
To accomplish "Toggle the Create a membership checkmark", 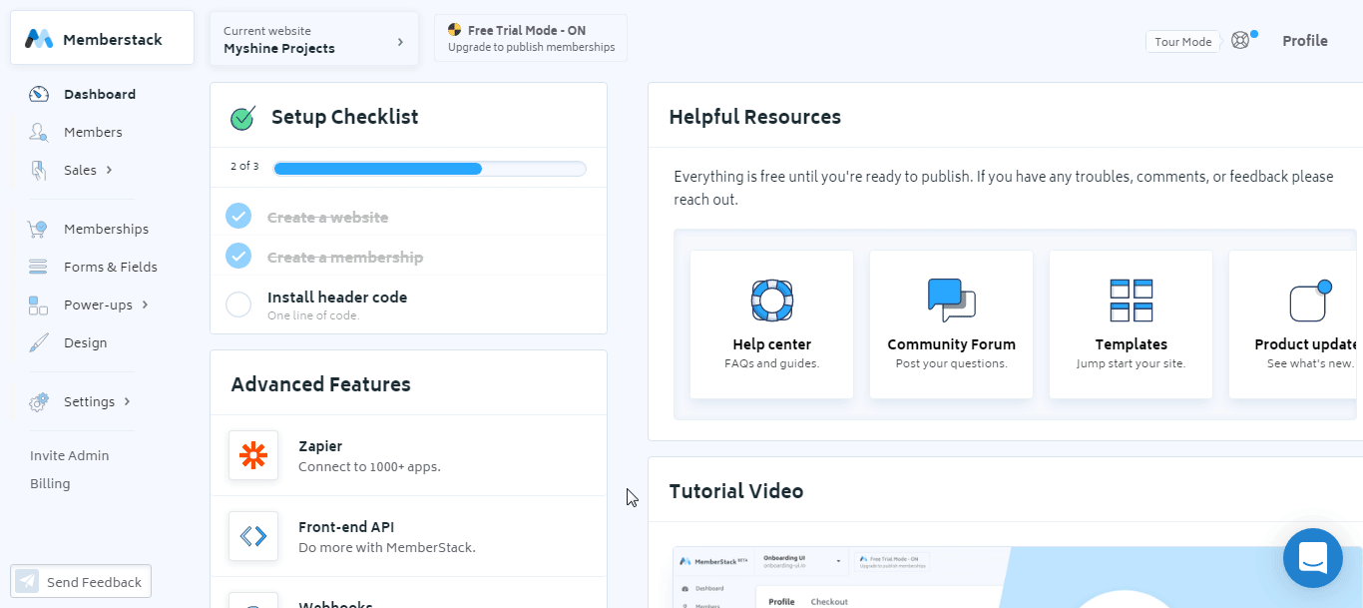I will pyautogui.click(x=238, y=257).
